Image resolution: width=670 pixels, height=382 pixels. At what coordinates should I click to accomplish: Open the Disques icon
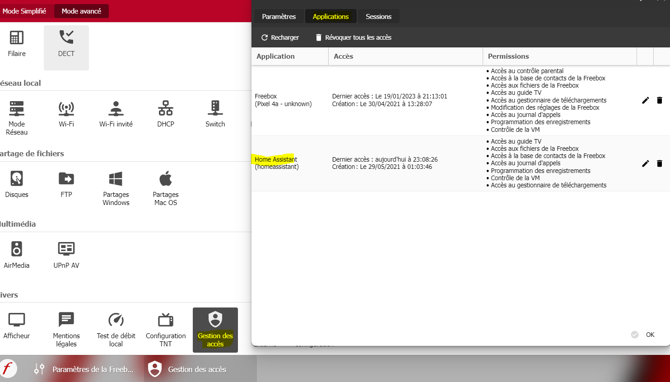[17, 185]
